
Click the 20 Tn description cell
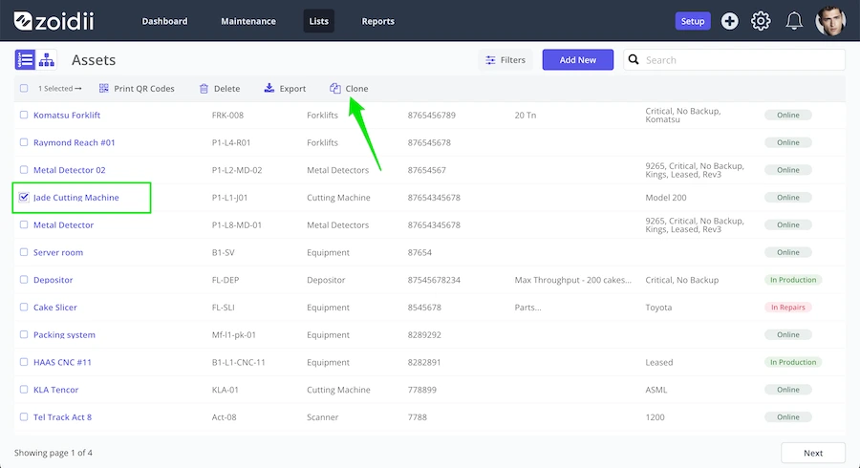525,115
